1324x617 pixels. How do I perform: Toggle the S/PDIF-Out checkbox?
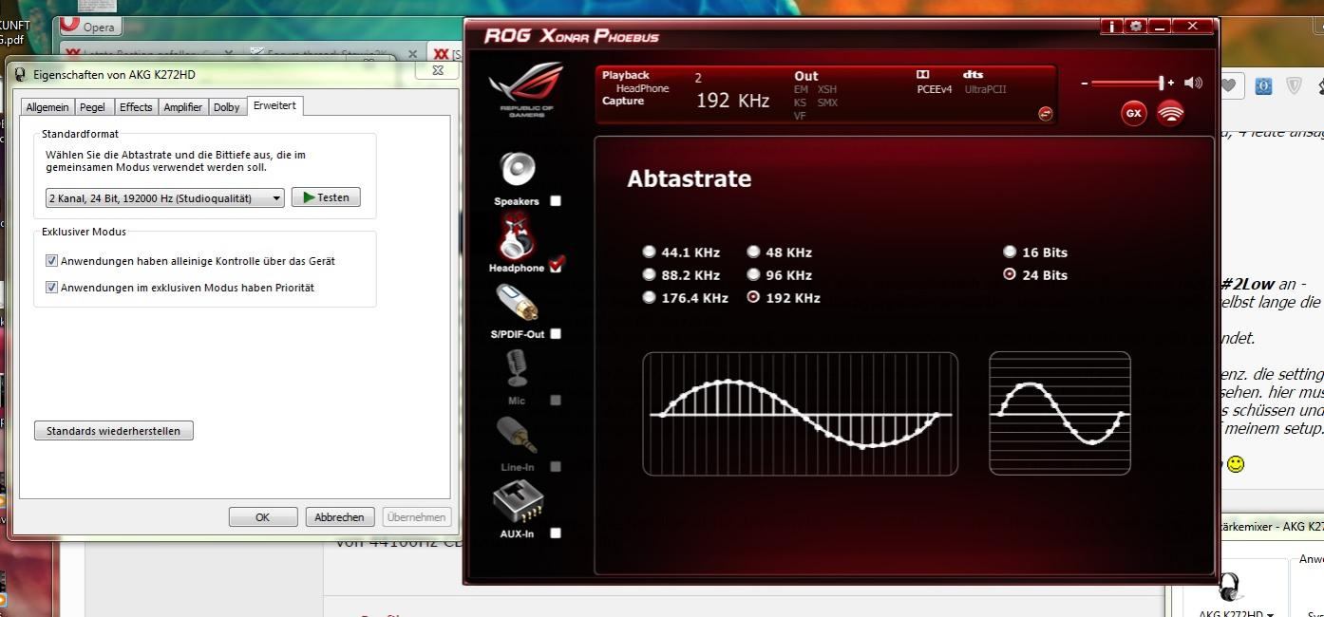coord(556,333)
